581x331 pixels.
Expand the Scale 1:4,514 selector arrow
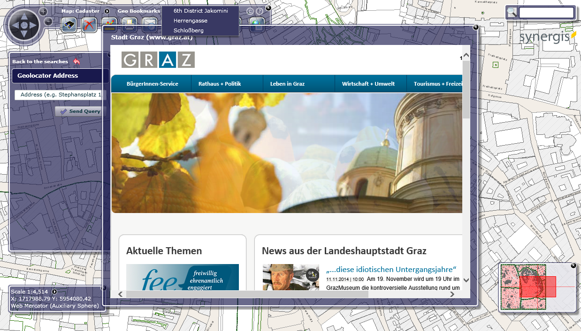[54, 292]
